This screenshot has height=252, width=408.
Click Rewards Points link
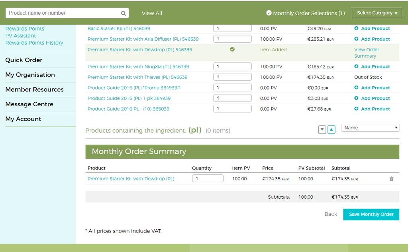[25, 29]
